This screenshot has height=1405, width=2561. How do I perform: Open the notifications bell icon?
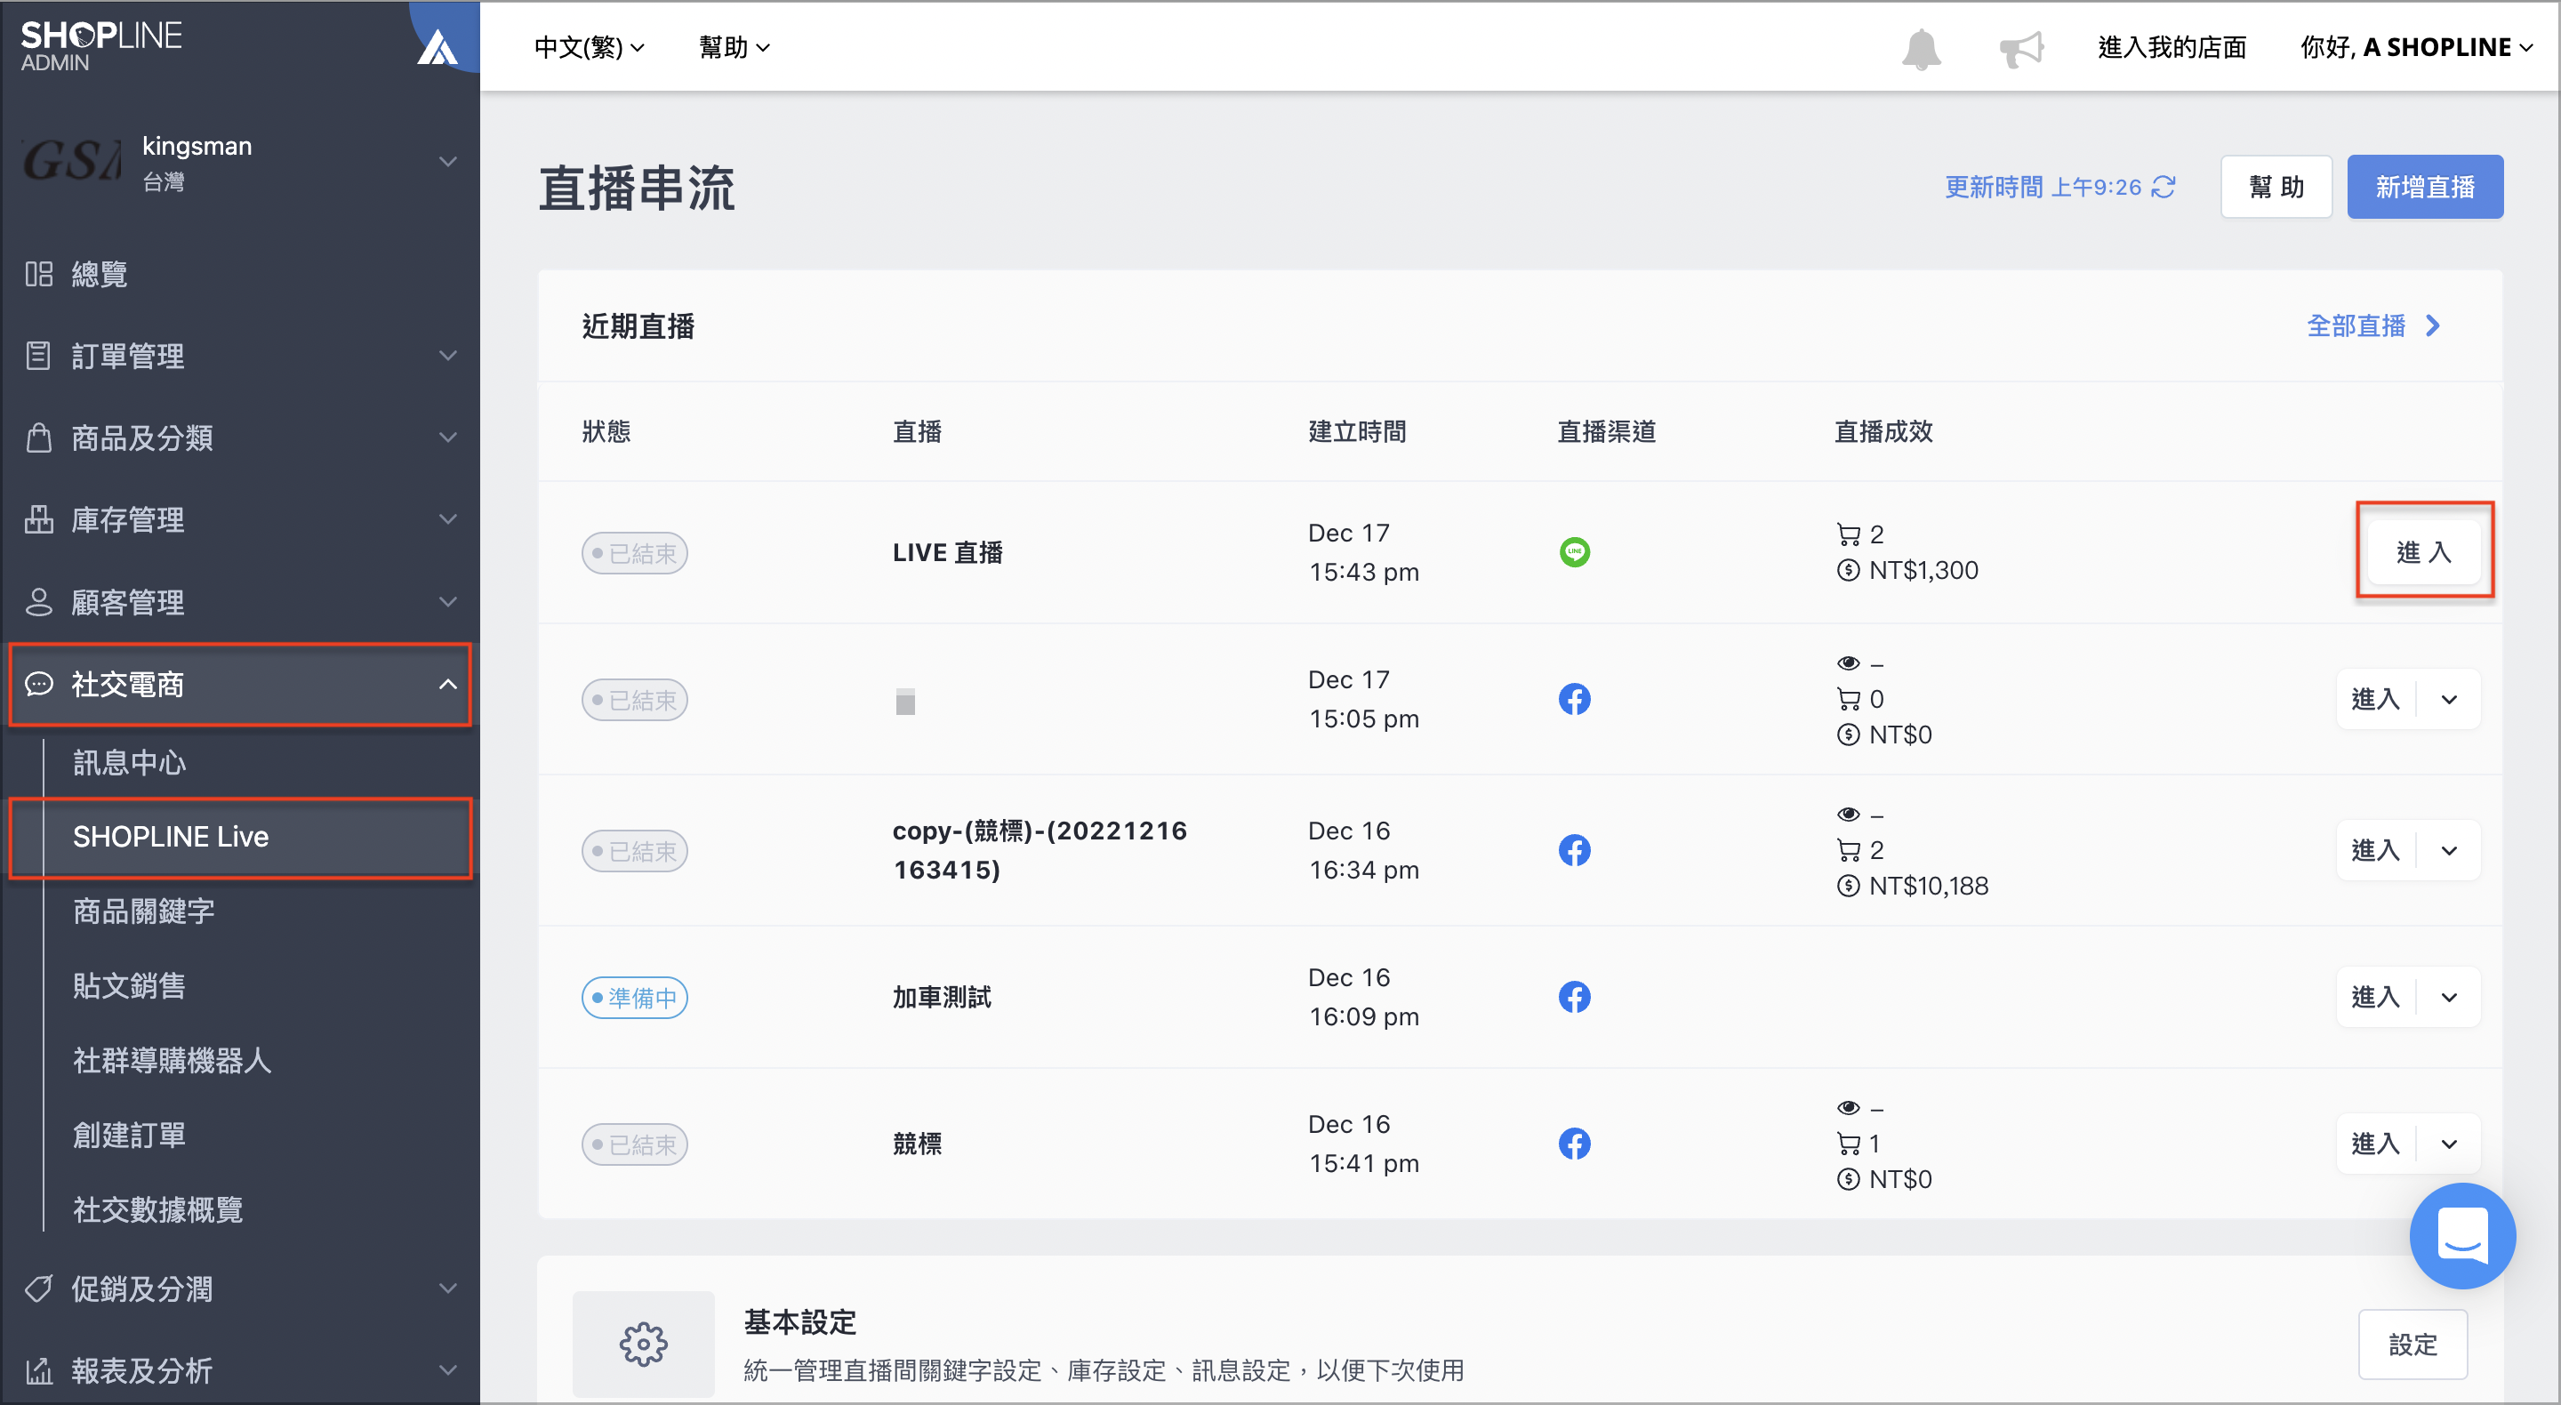click(x=1921, y=48)
